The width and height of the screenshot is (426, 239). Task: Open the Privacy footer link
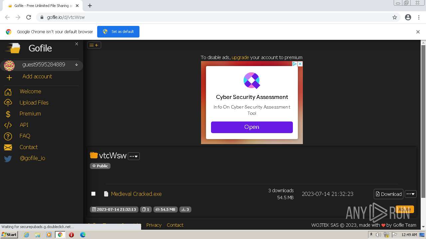pyautogui.click(x=154, y=225)
